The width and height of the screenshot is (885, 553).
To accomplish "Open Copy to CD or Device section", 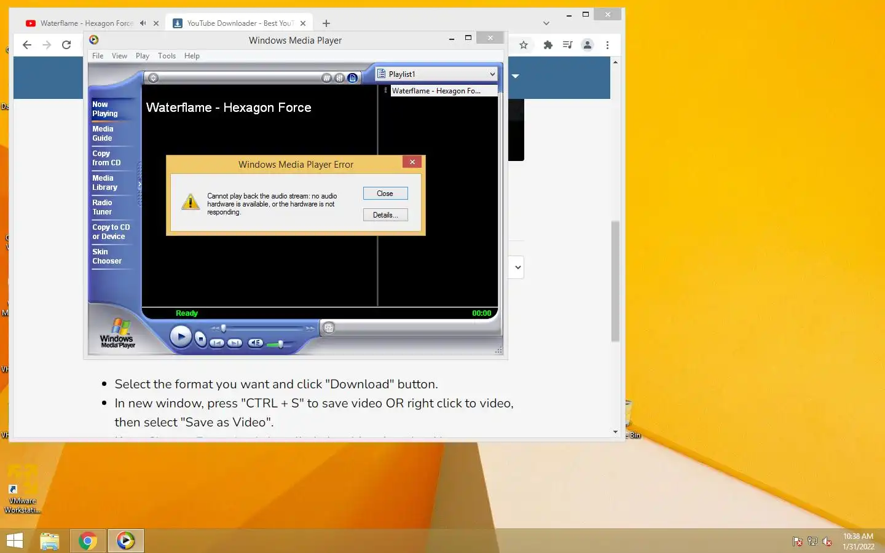I will point(111,232).
